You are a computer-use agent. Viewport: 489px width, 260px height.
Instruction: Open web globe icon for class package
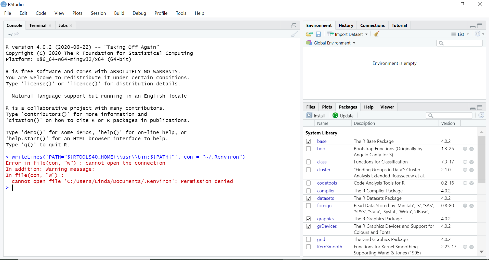click(465, 162)
